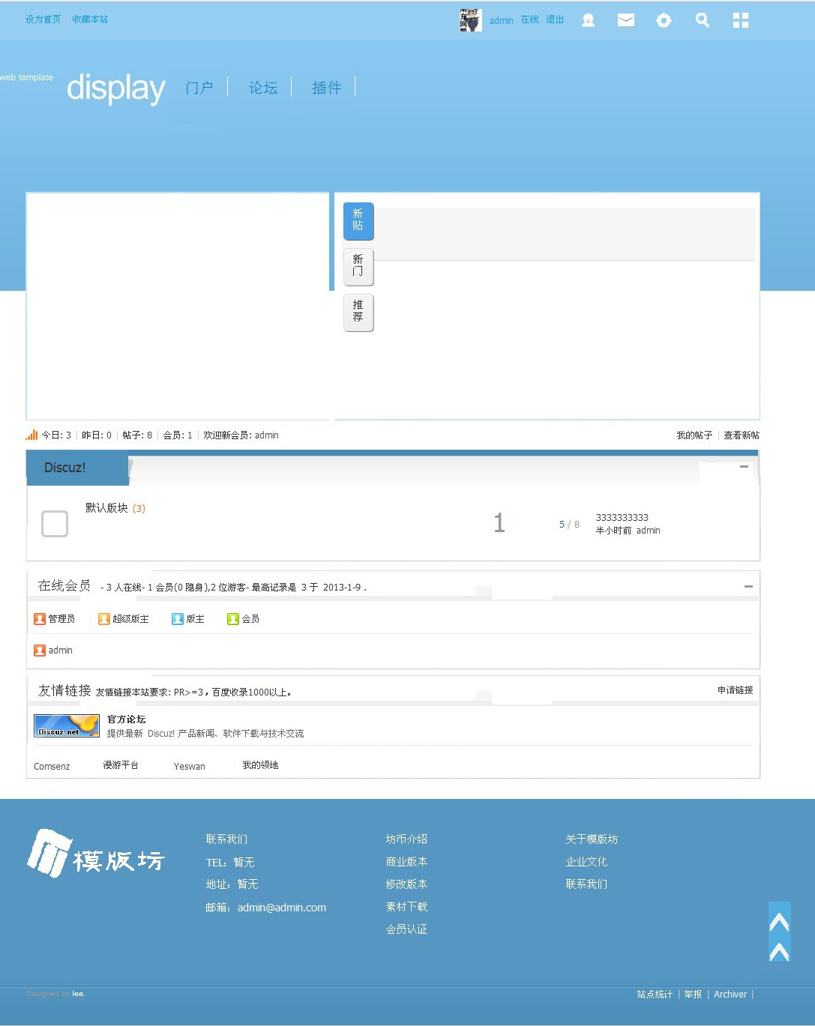
Task: Click the Archiver footer link
Action: coord(730,995)
